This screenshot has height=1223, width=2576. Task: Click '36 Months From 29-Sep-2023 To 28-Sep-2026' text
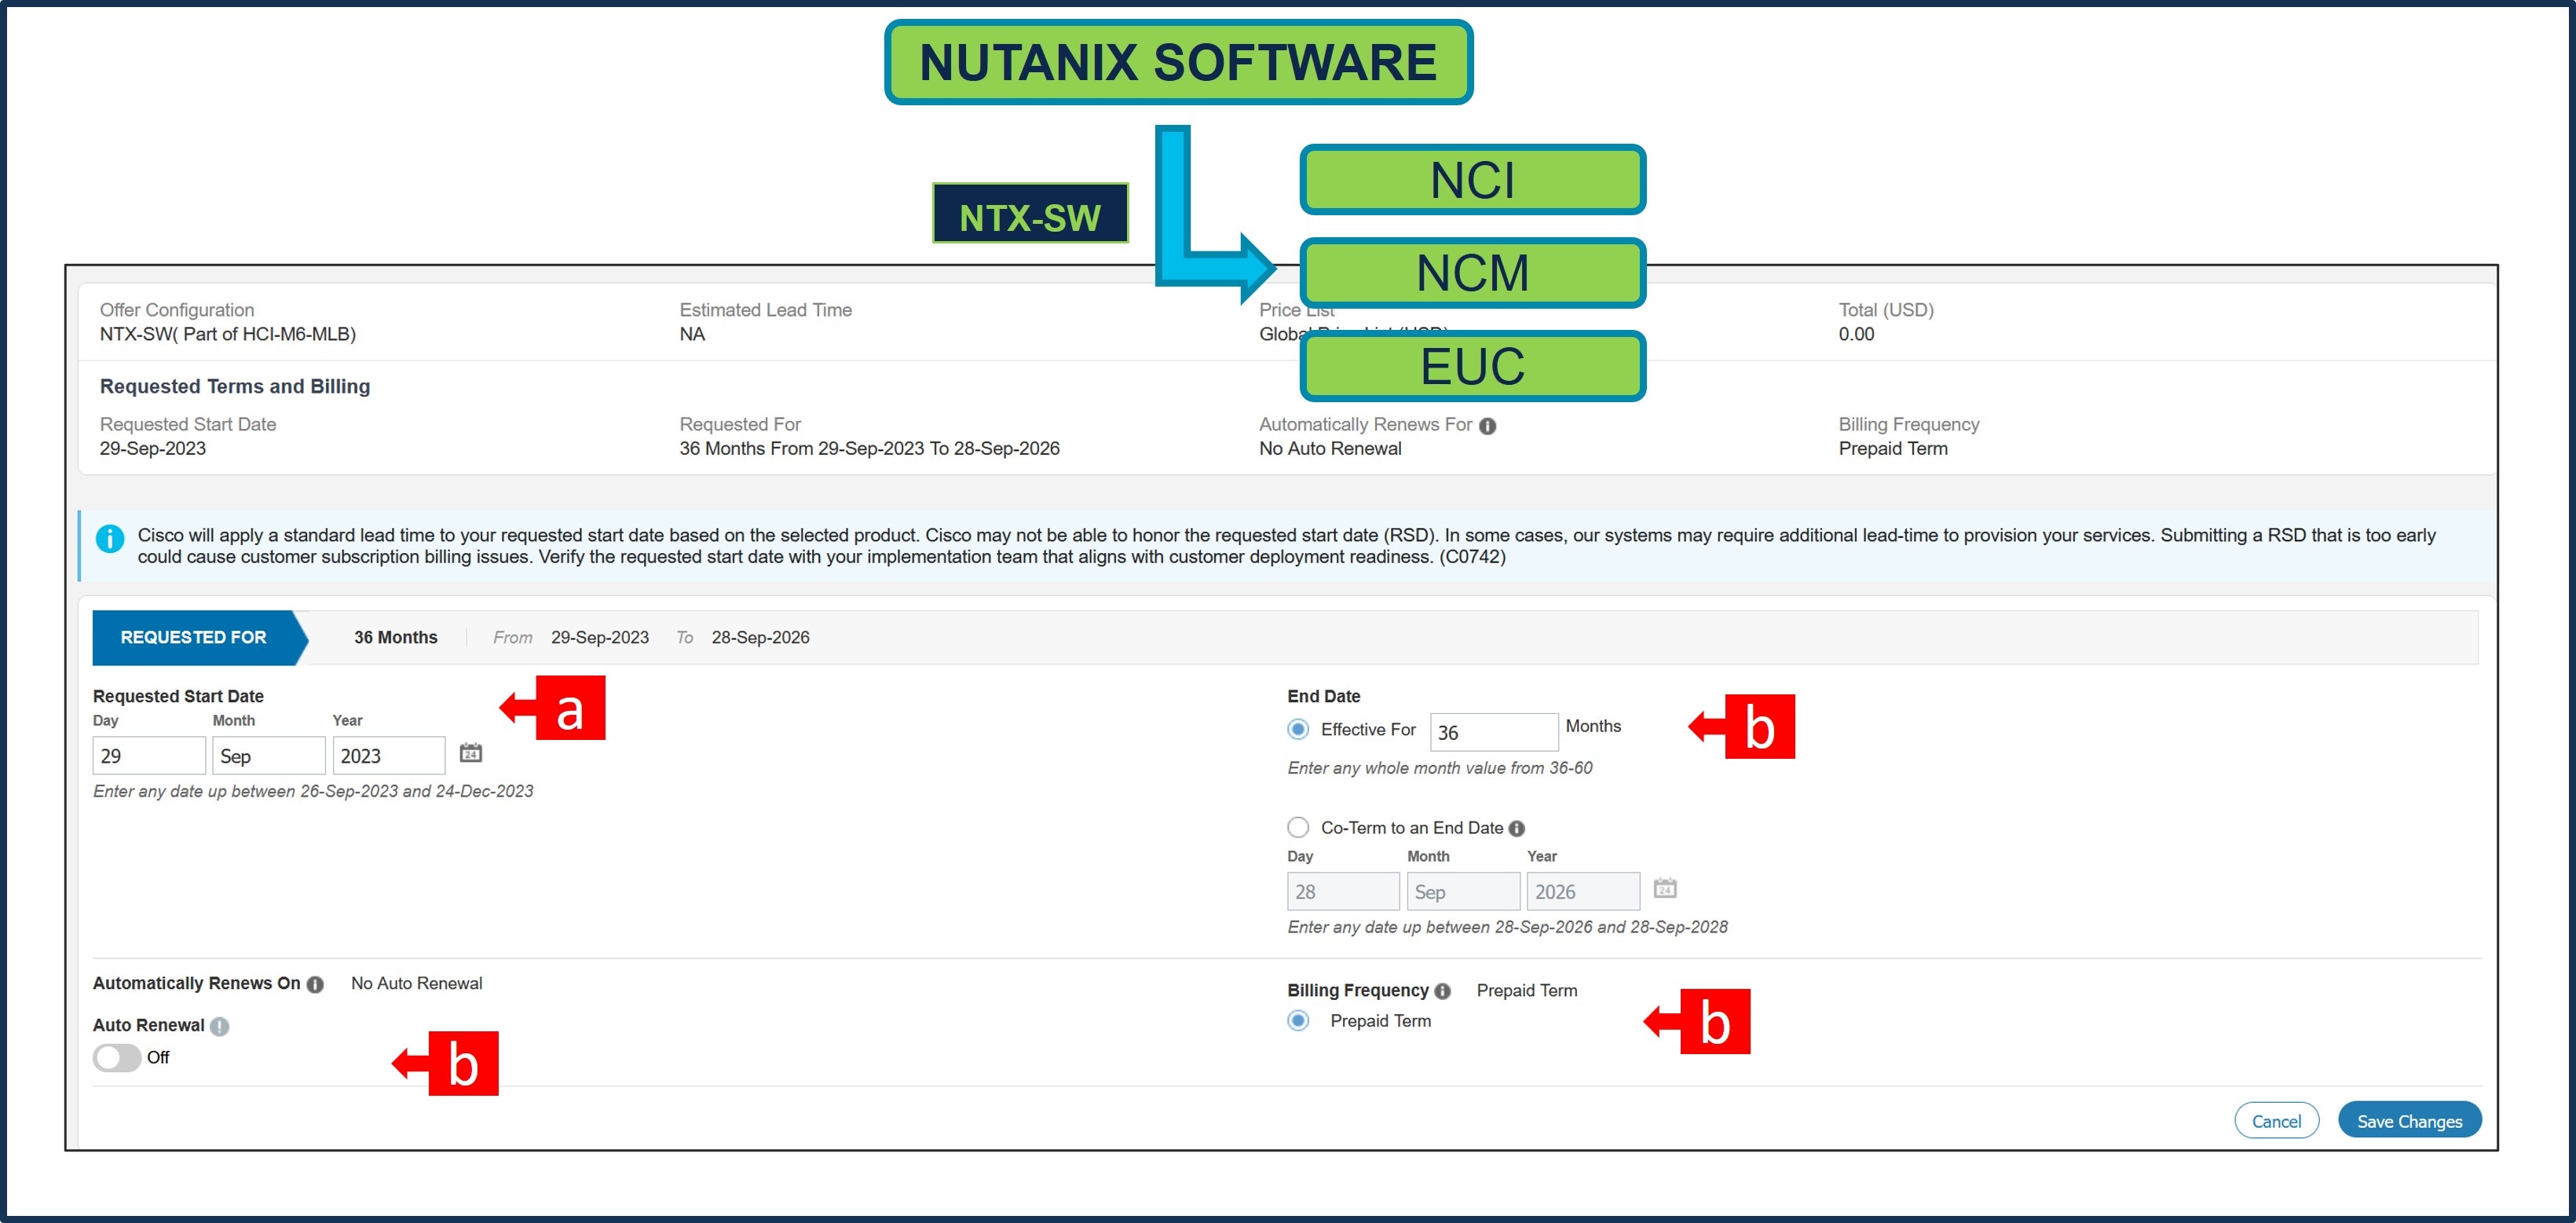click(x=869, y=448)
